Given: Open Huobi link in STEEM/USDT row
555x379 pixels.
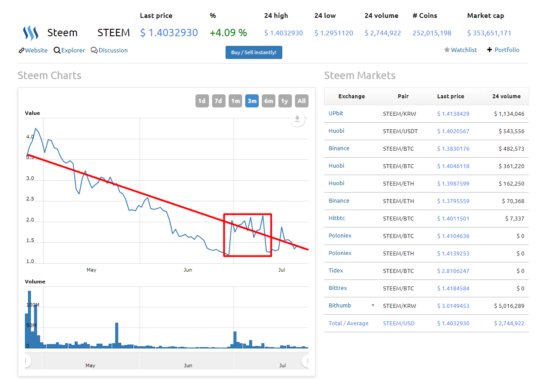Looking at the screenshot, I should tap(336, 131).
